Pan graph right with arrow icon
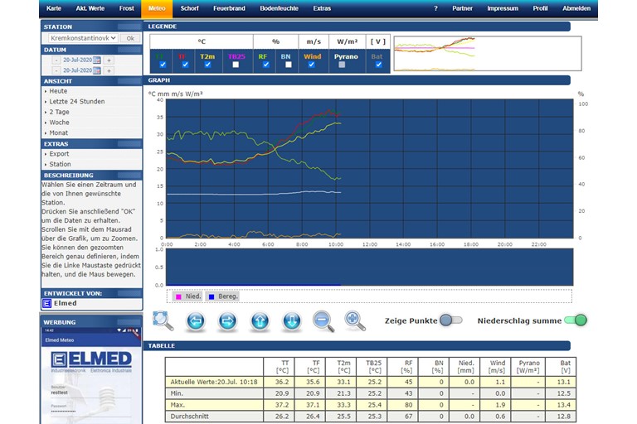This screenshot has width=637, height=424. [x=227, y=320]
